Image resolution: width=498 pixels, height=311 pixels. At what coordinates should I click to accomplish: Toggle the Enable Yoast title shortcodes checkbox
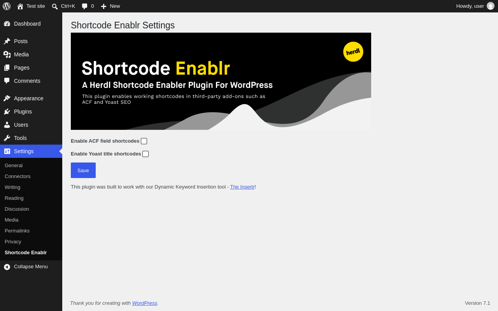(146, 154)
